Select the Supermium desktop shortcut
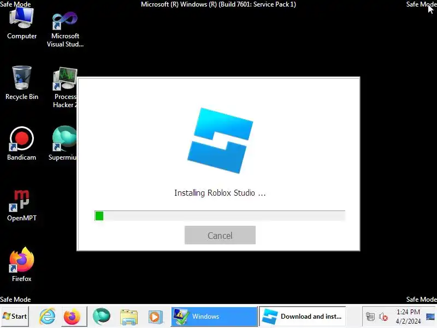 (x=63, y=144)
